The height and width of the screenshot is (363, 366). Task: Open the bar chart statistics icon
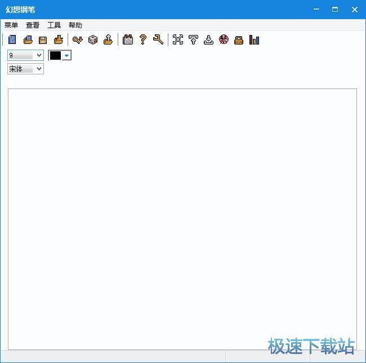click(x=254, y=39)
